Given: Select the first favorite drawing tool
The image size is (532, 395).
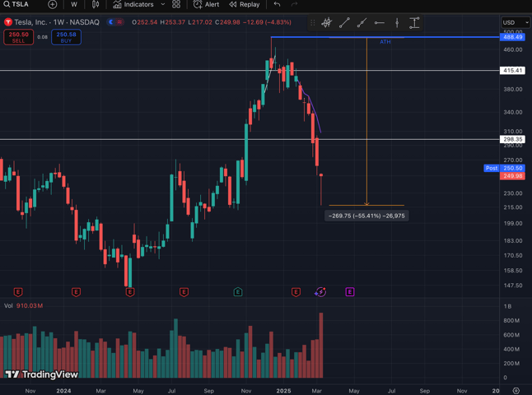Looking at the screenshot, I should 327,23.
